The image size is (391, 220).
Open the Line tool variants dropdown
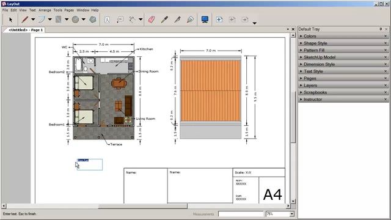(33, 20)
